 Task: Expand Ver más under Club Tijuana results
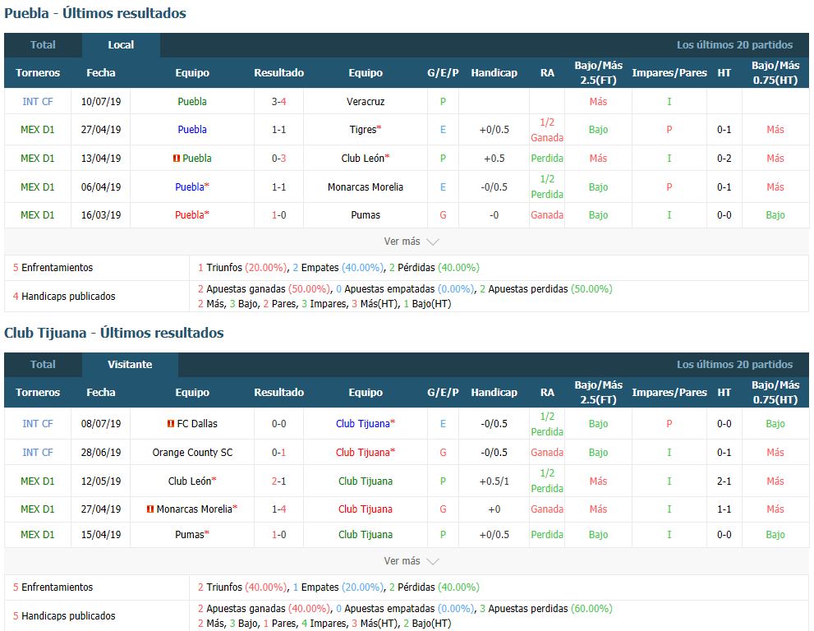[412, 561]
